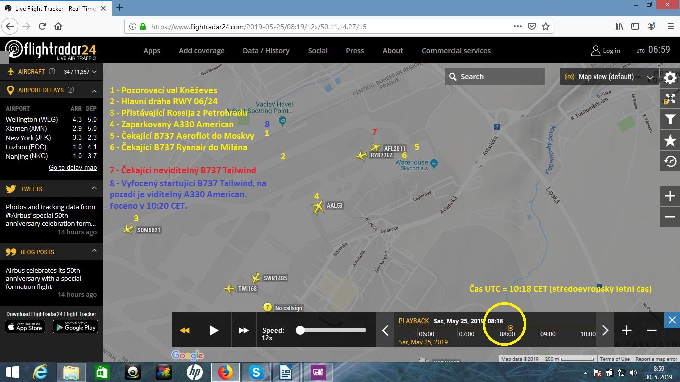This screenshot has width=680, height=382.
Task: Open the Airbus 50th anniversary blog post
Action: pos(43,279)
